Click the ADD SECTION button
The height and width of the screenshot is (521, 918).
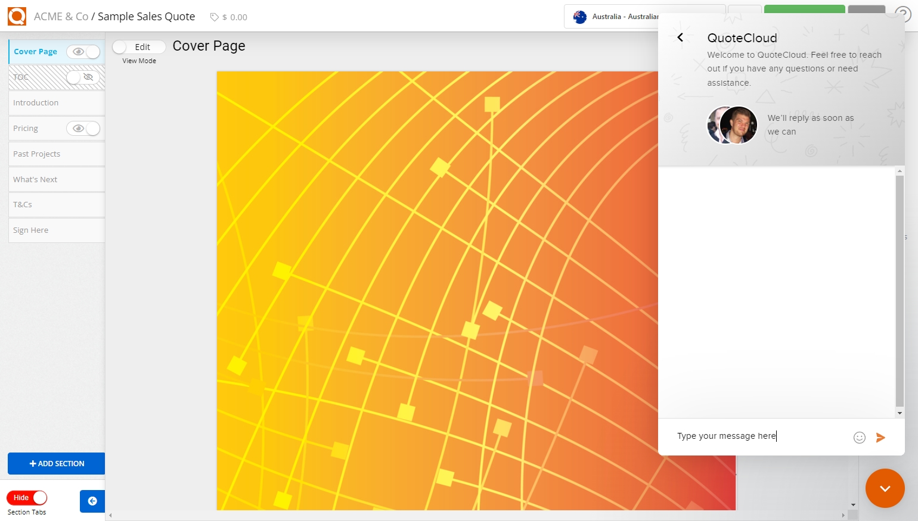point(57,464)
